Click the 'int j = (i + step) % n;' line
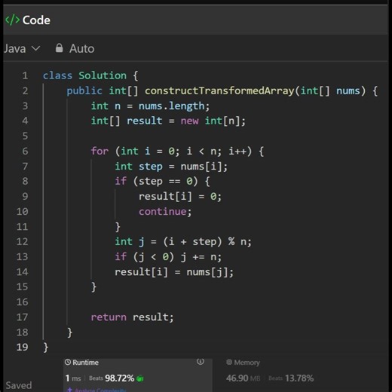392x392 pixels. tap(183, 241)
